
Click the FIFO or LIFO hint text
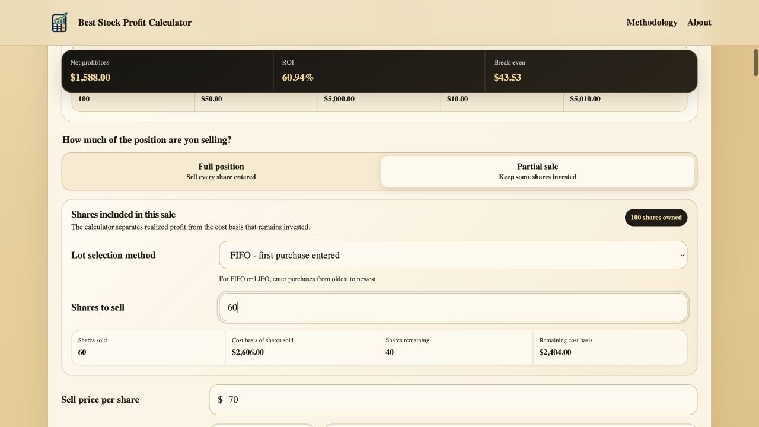298,279
